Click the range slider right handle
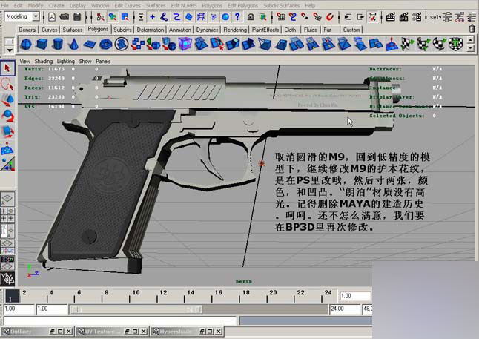Screen dimensions: 479x339 [198, 309]
